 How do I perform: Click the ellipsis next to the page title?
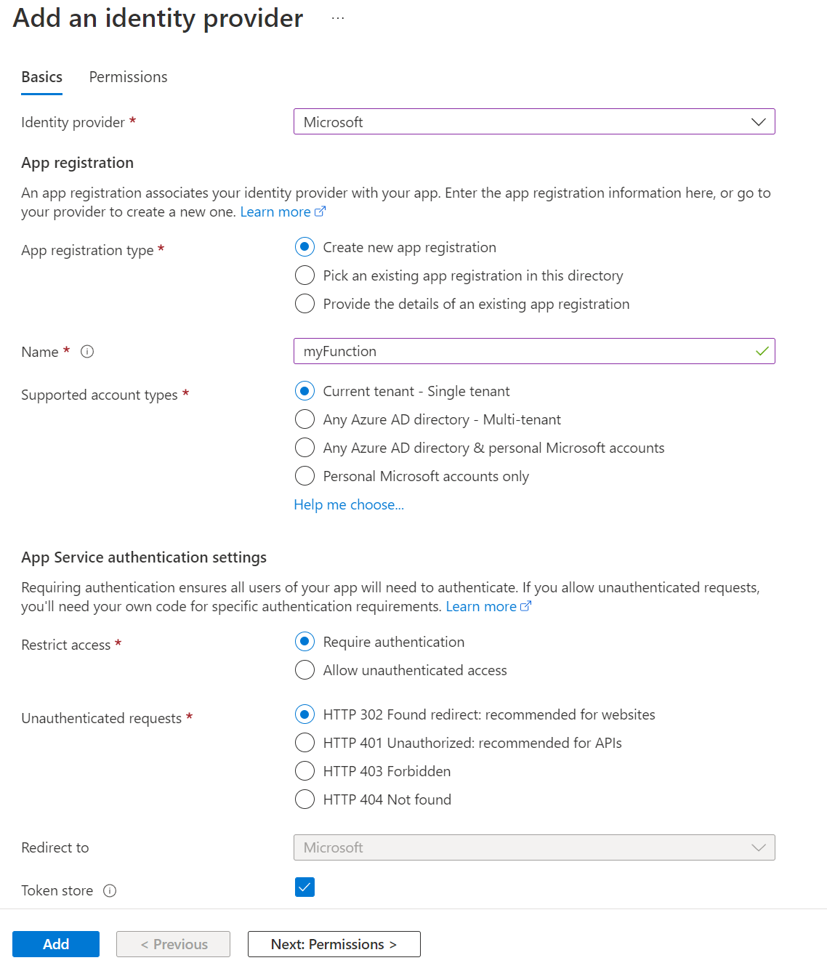[337, 18]
